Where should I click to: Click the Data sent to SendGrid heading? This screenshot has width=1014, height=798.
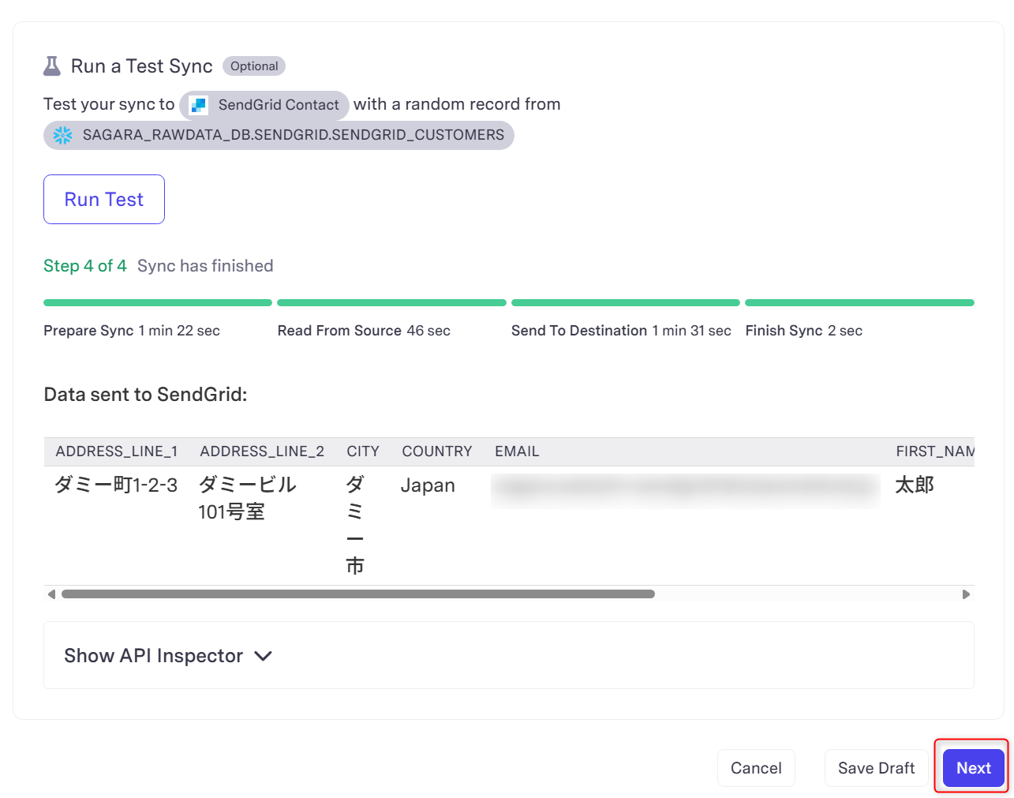[x=146, y=395]
